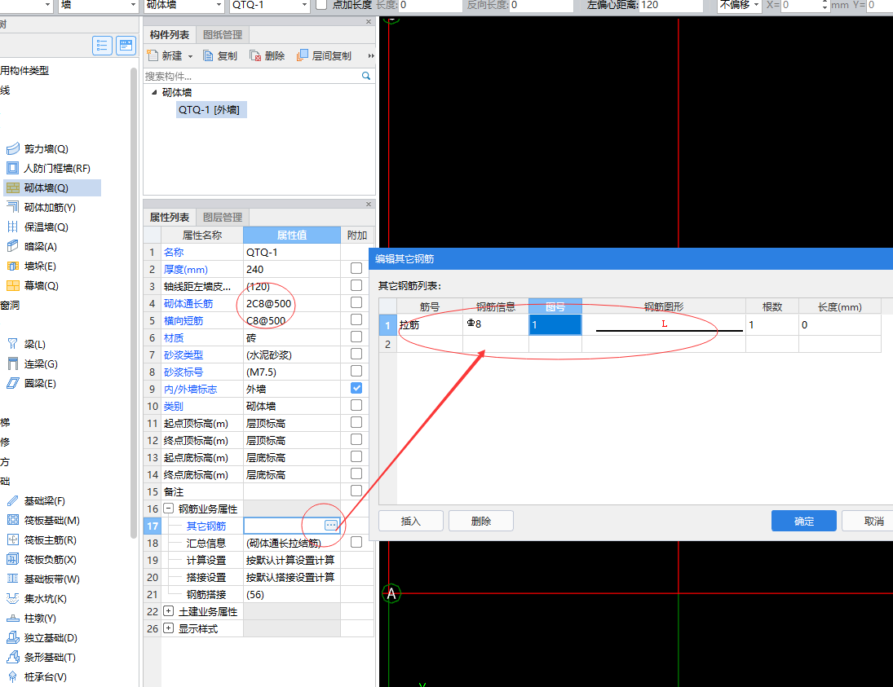Screen dimensions: 893x687
Task: Tick the 材质 additional checkbox
Action: [356, 337]
